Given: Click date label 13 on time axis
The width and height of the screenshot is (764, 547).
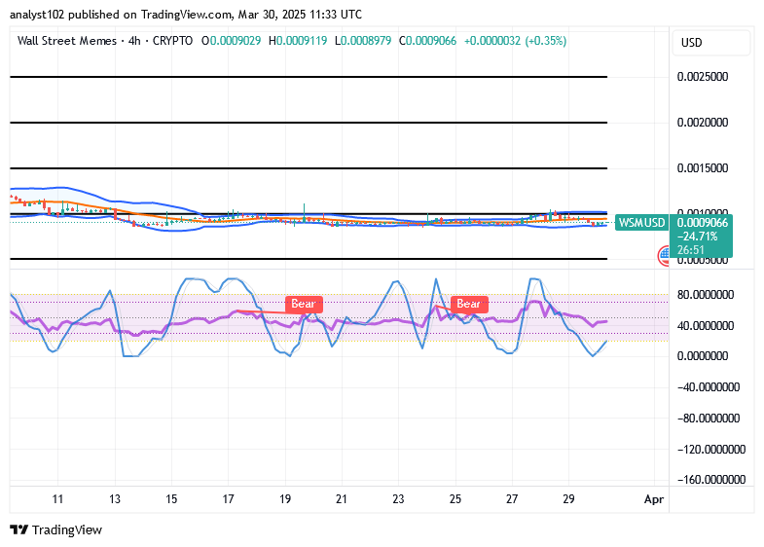Looking at the screenshot, I should coord(115,499).
